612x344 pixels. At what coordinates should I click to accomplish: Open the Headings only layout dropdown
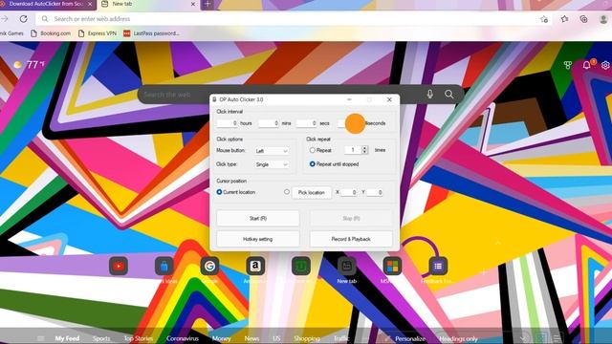(x=459, y=338)
